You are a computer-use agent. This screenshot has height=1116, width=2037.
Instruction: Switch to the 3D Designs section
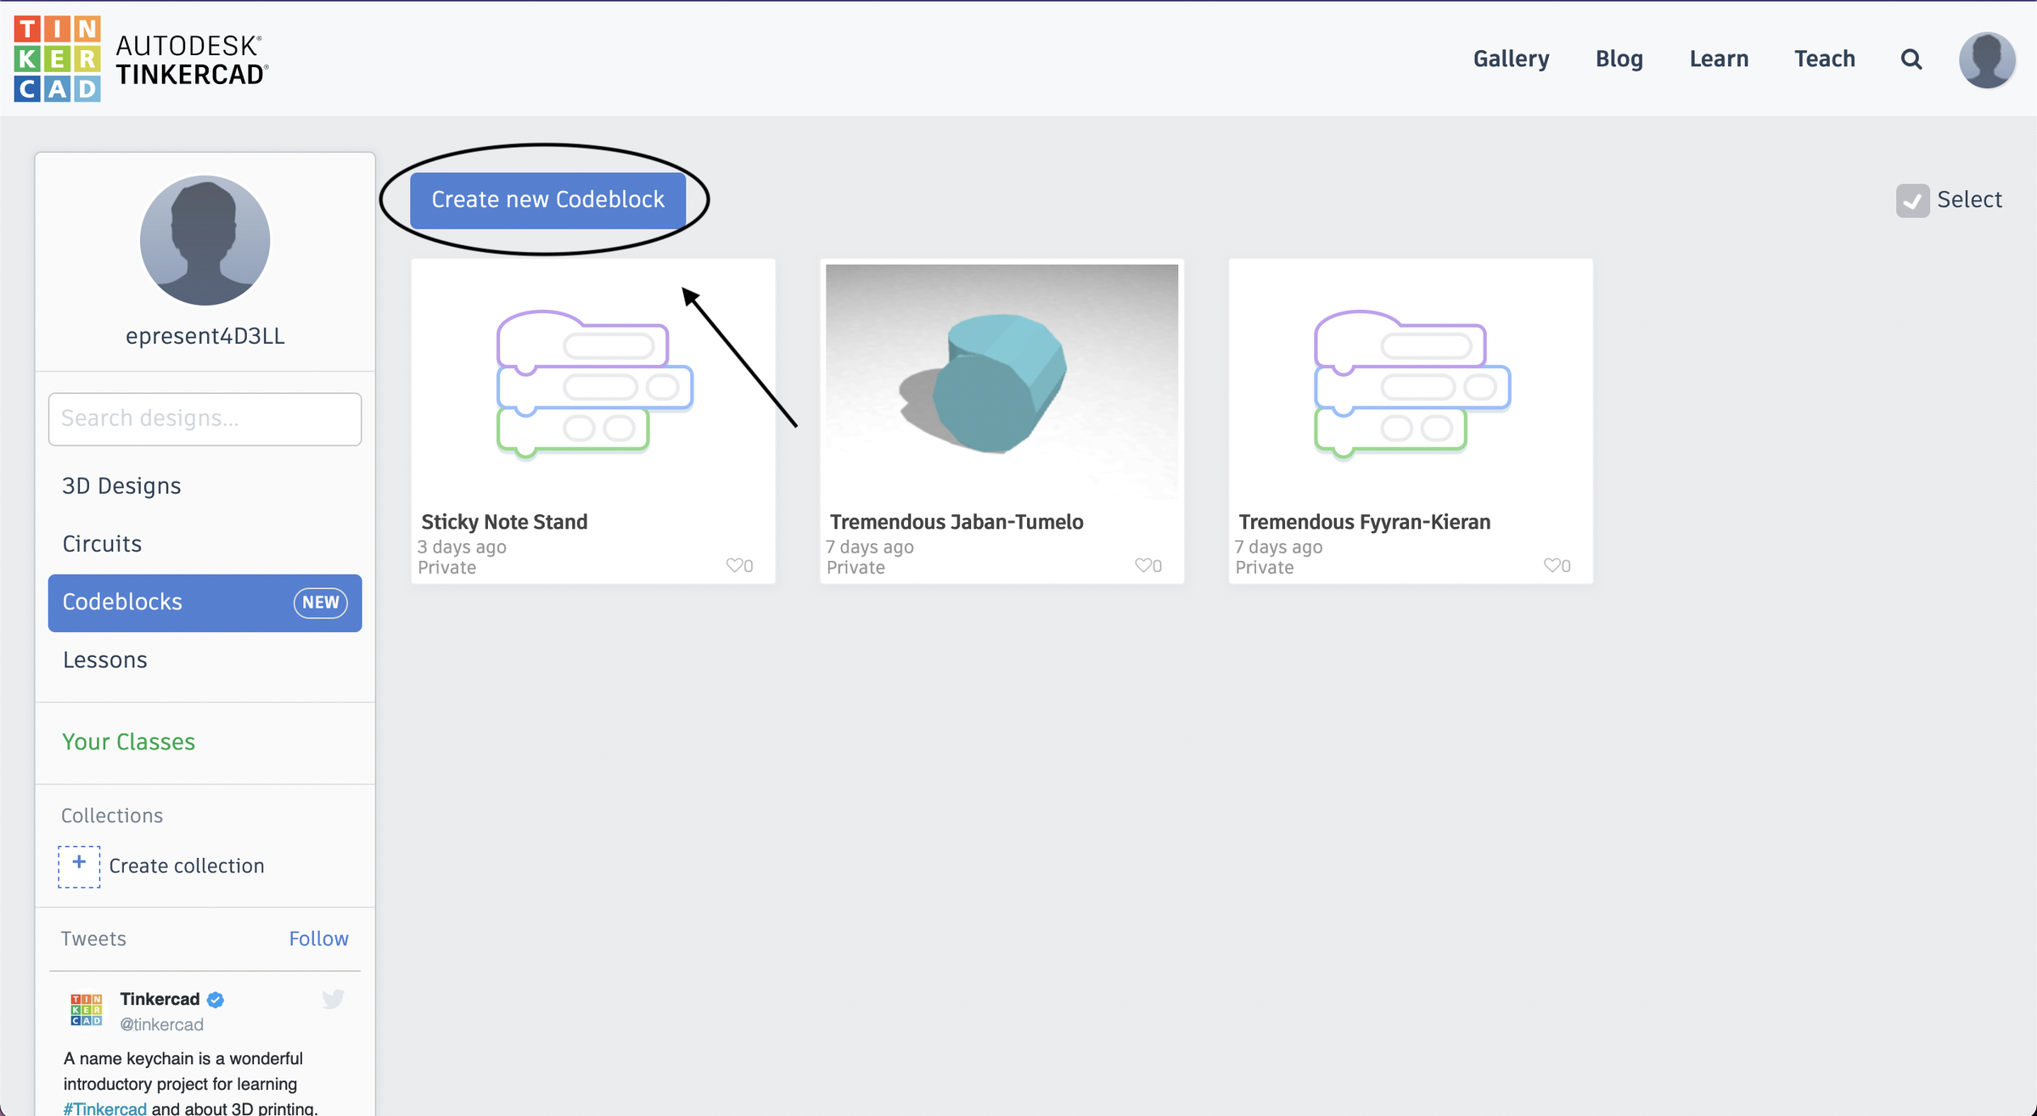(x=121, y=485)
